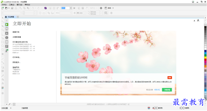Image resolution: width=207 pixels, height=111 pixels.
Task: Open the What's New star sidebar icon
Action: pos(7,33)
